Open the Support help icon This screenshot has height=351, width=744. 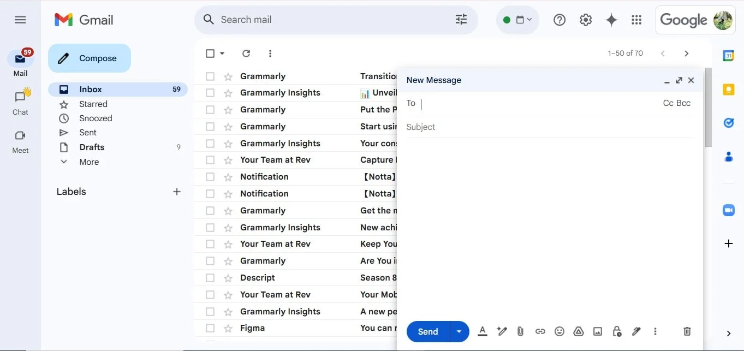(x=559, y=20)
